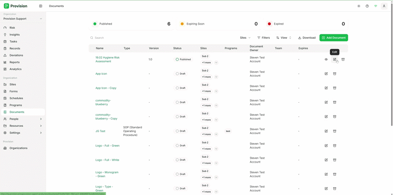Open Forms in the sidebar
Viewport: 393px width, 195px height.
(23, 91)
